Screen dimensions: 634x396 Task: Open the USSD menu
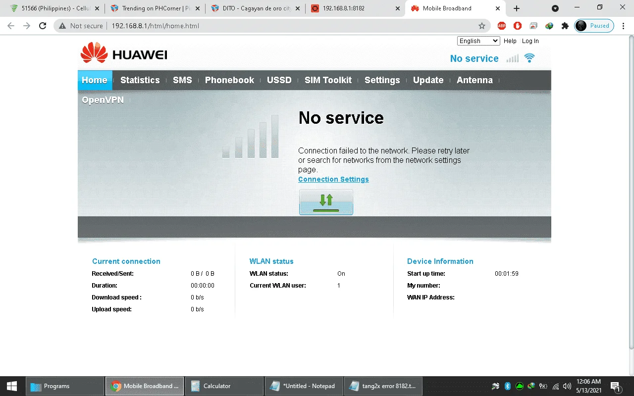pos(279,80)
